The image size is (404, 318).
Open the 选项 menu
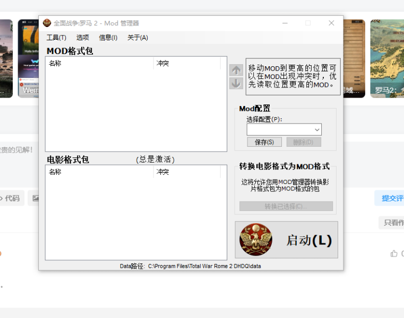point(82,38)
